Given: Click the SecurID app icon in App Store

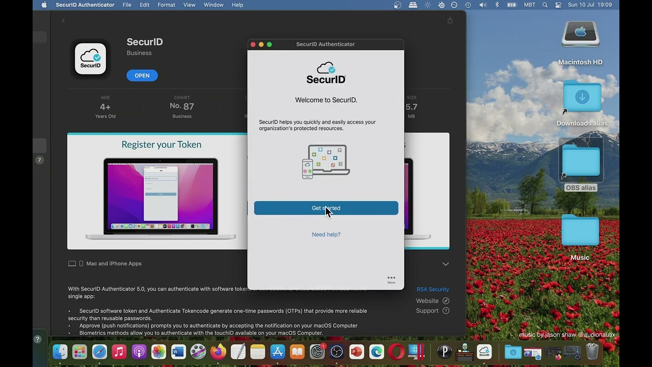Looking at the screenshot, I should [90, 59].
